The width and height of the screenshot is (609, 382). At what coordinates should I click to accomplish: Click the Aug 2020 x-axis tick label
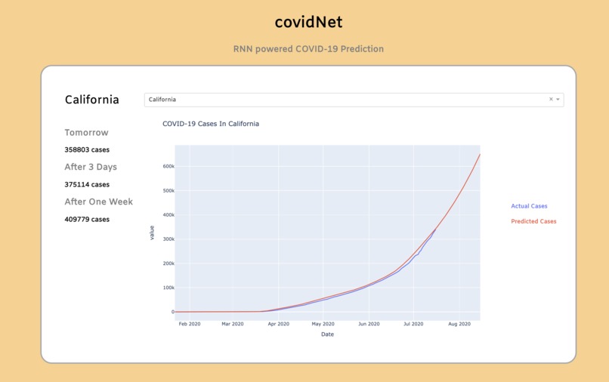coord(459,324)
